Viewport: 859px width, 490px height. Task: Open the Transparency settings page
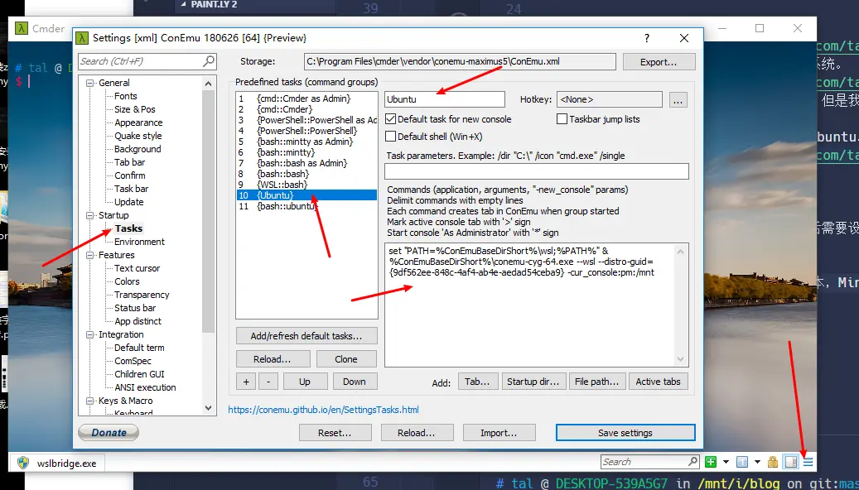coord(142,295)
